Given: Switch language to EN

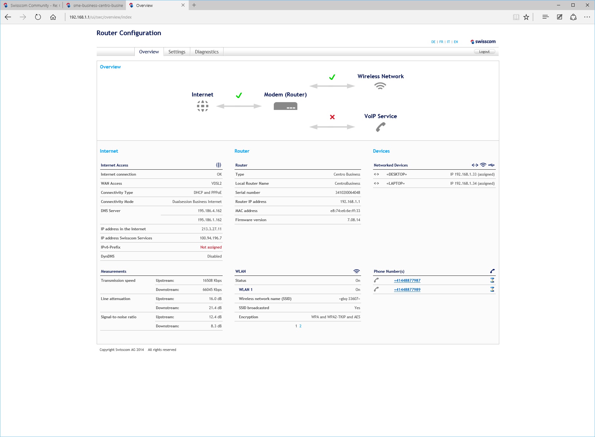Looking at the screenshot, I should [456, 42].
